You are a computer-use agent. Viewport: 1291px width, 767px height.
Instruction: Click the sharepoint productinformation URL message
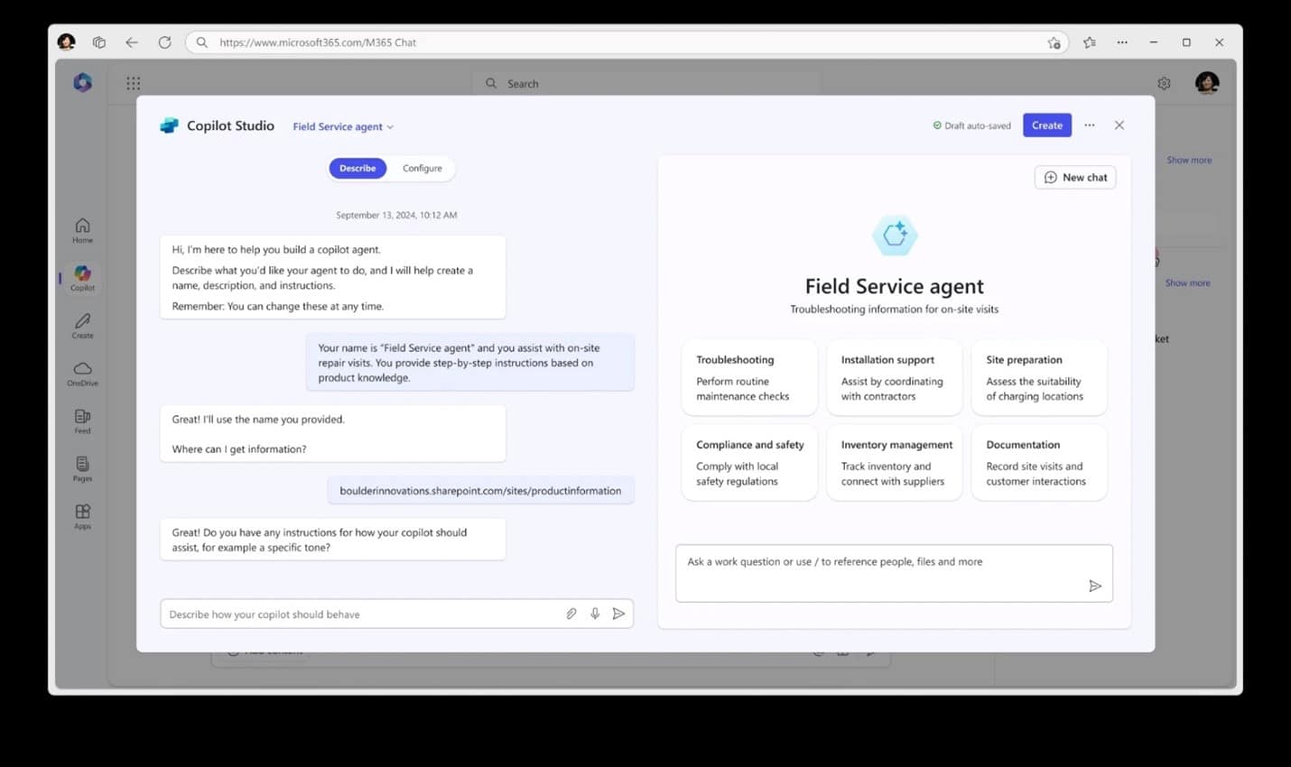point(480,491)
